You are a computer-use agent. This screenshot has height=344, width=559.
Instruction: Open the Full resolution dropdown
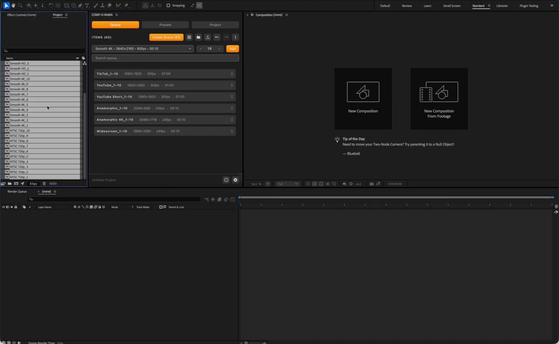click(288, 184)
